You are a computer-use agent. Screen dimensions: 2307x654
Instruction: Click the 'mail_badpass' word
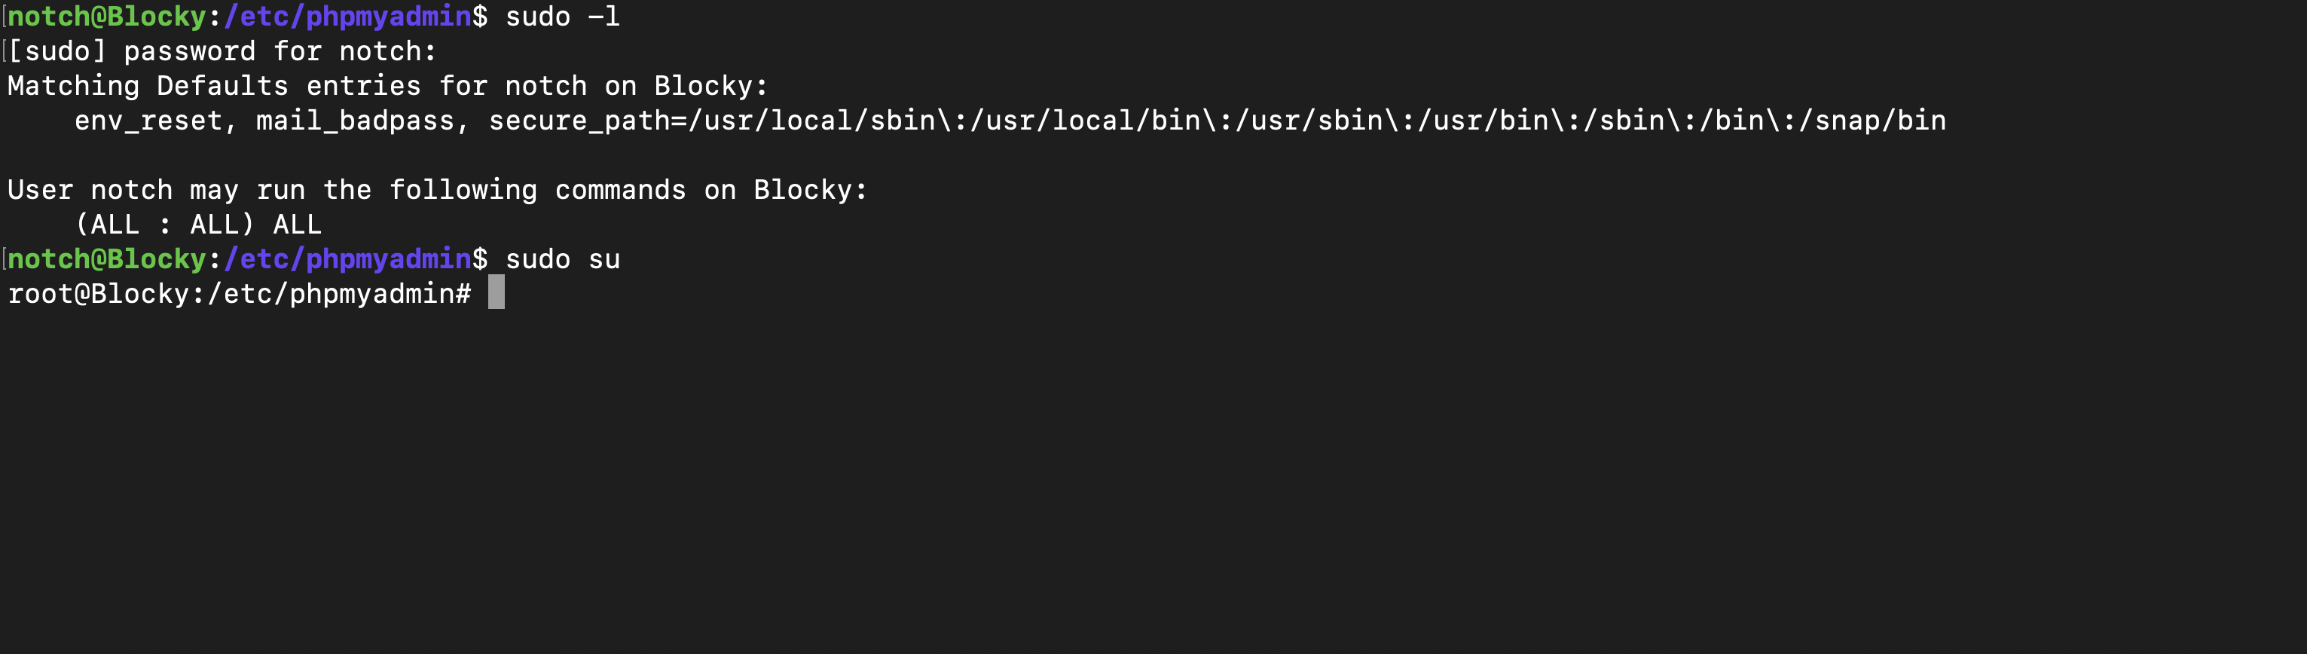pyautogui.click(x=356, y=121)
